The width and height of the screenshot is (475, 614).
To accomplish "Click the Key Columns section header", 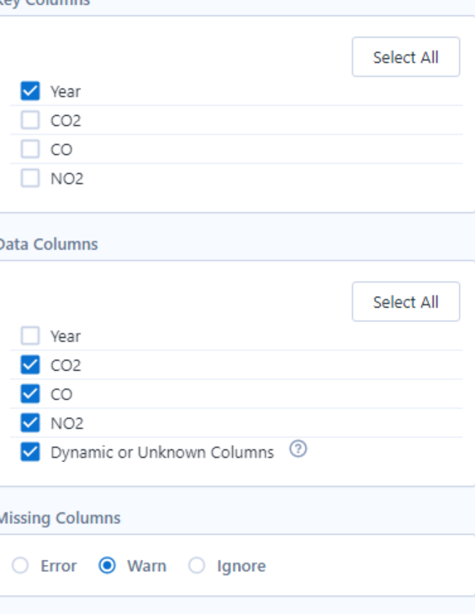I will (x=45, y=3).
